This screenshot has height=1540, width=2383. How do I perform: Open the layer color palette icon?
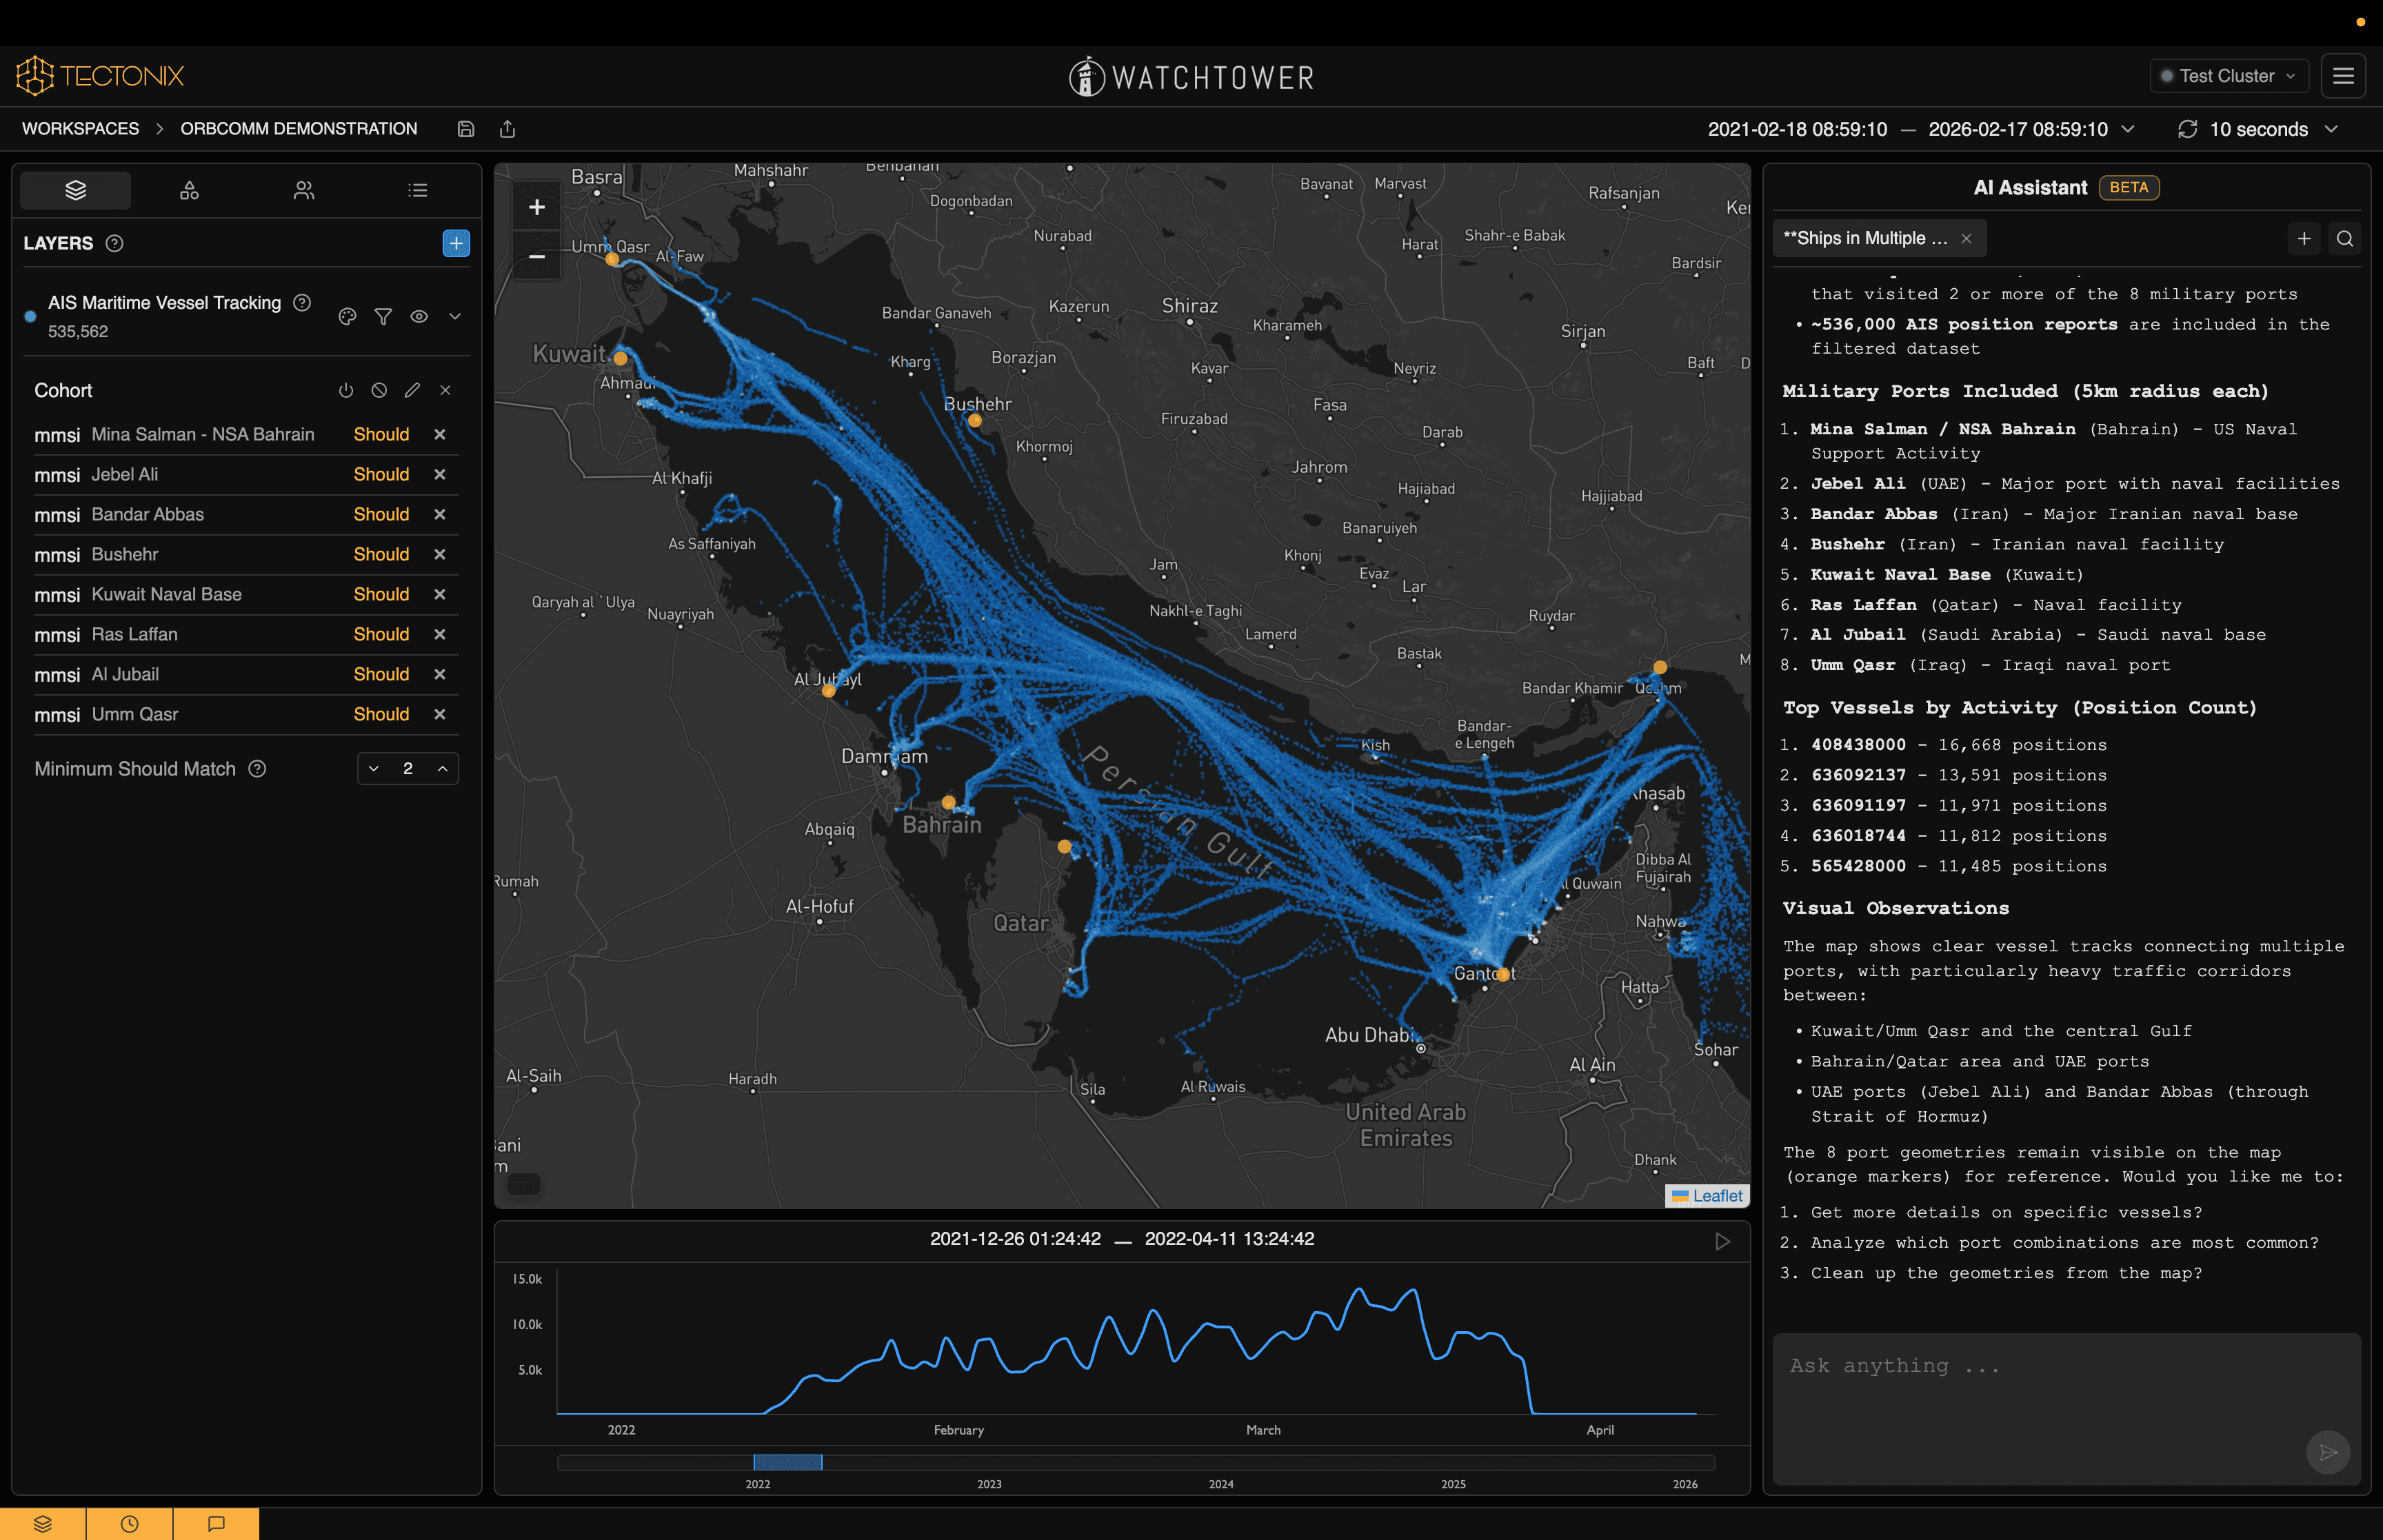(347, 316)
